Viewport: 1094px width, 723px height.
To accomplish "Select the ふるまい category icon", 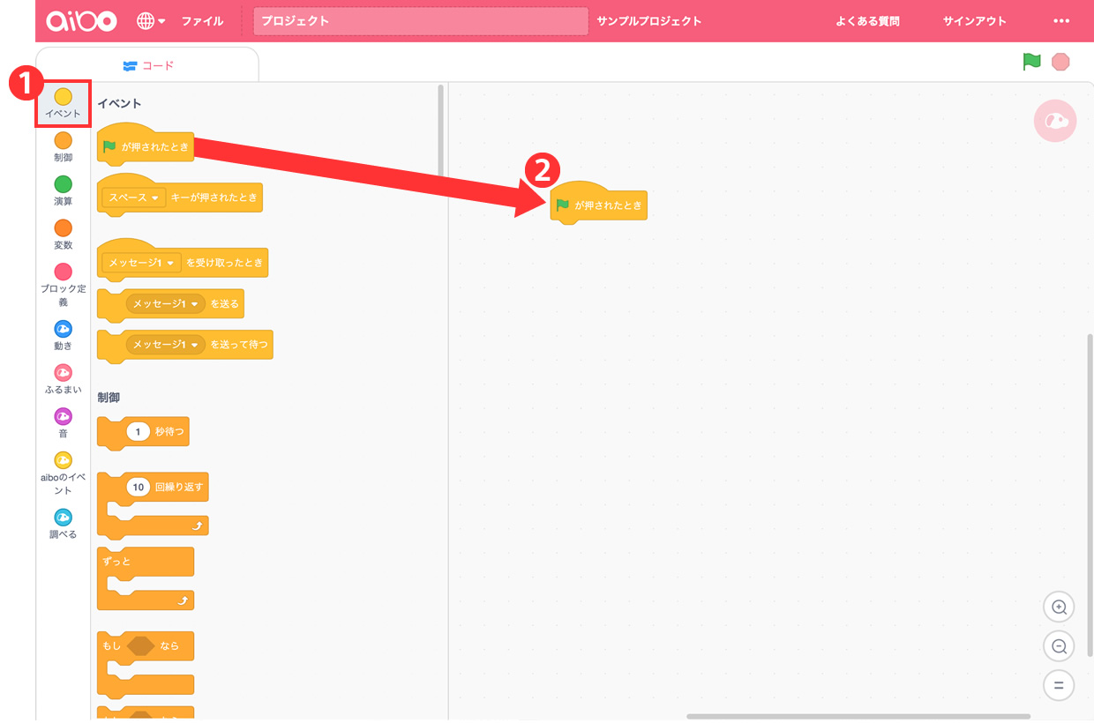I will (x=64, y=373).
